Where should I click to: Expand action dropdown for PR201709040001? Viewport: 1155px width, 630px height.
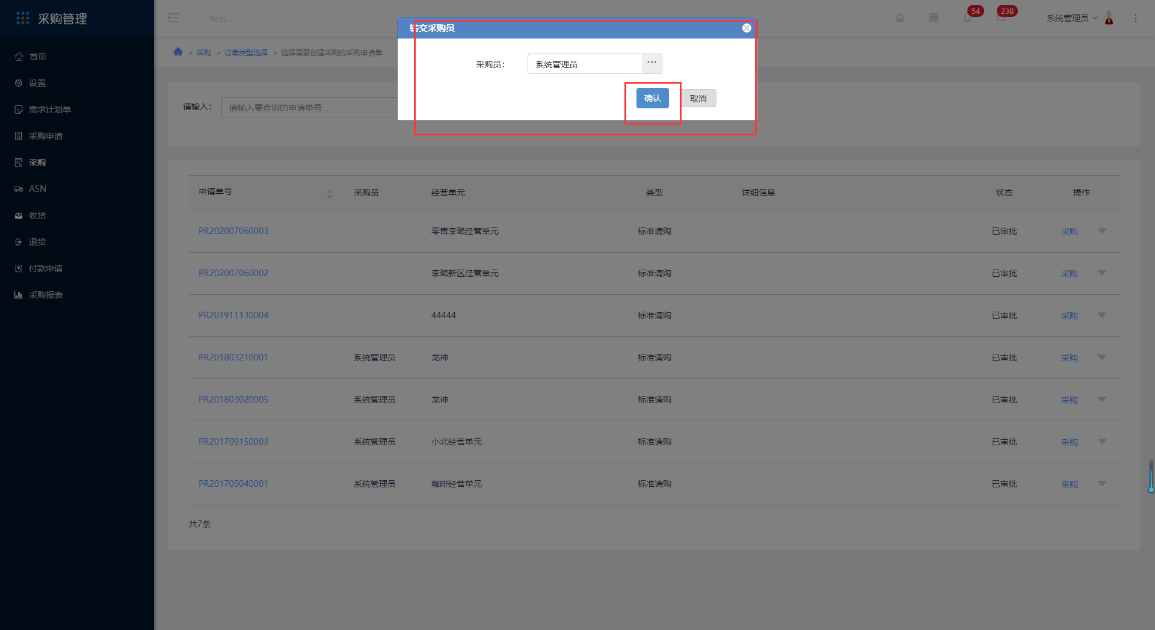pyautogui.click(x=1102, y=484)
